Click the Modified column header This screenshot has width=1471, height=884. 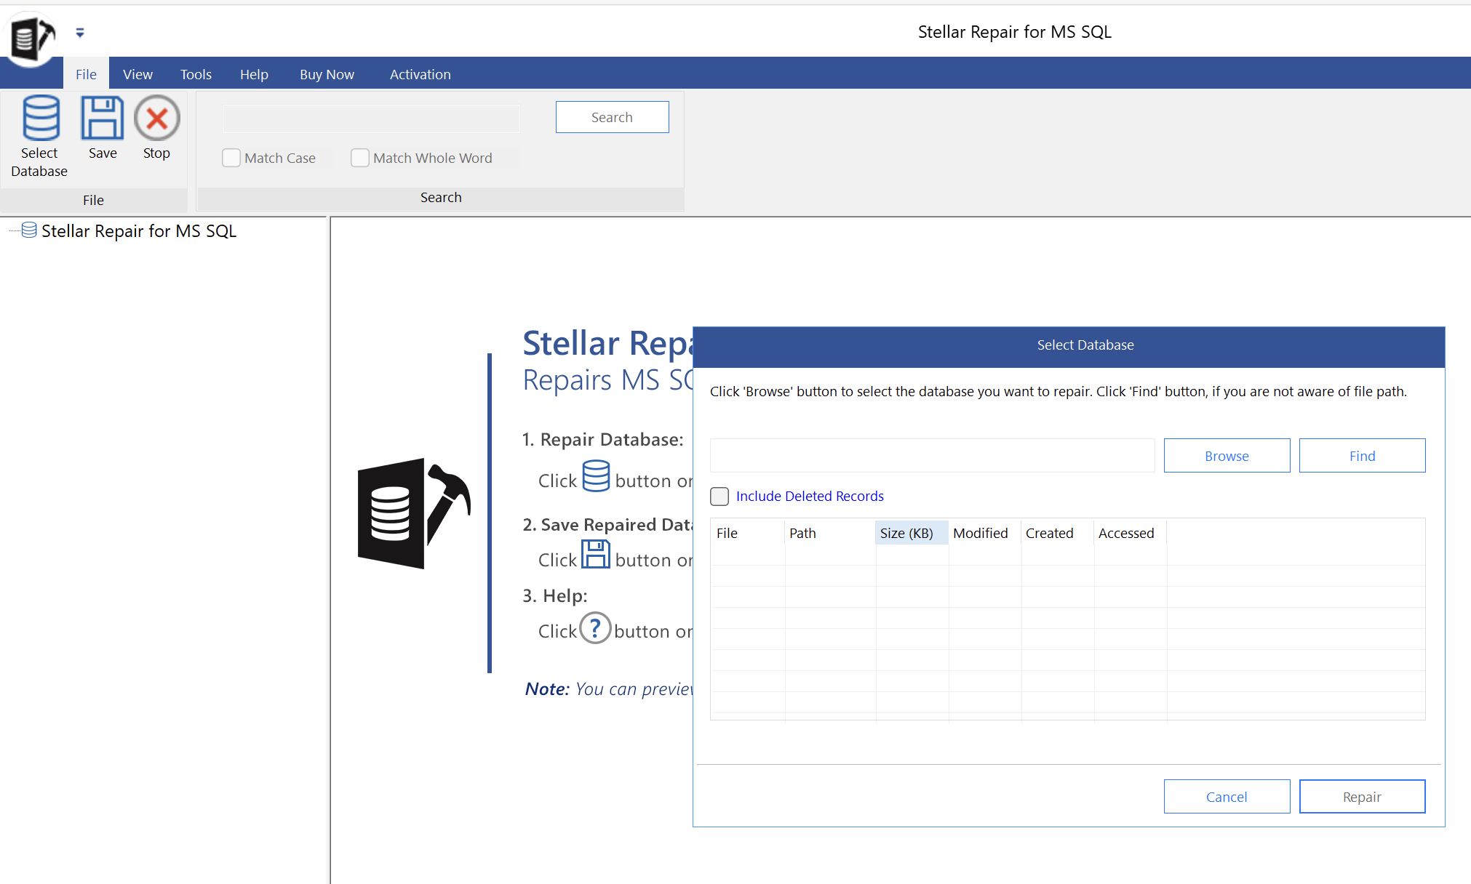click(984, 533)
